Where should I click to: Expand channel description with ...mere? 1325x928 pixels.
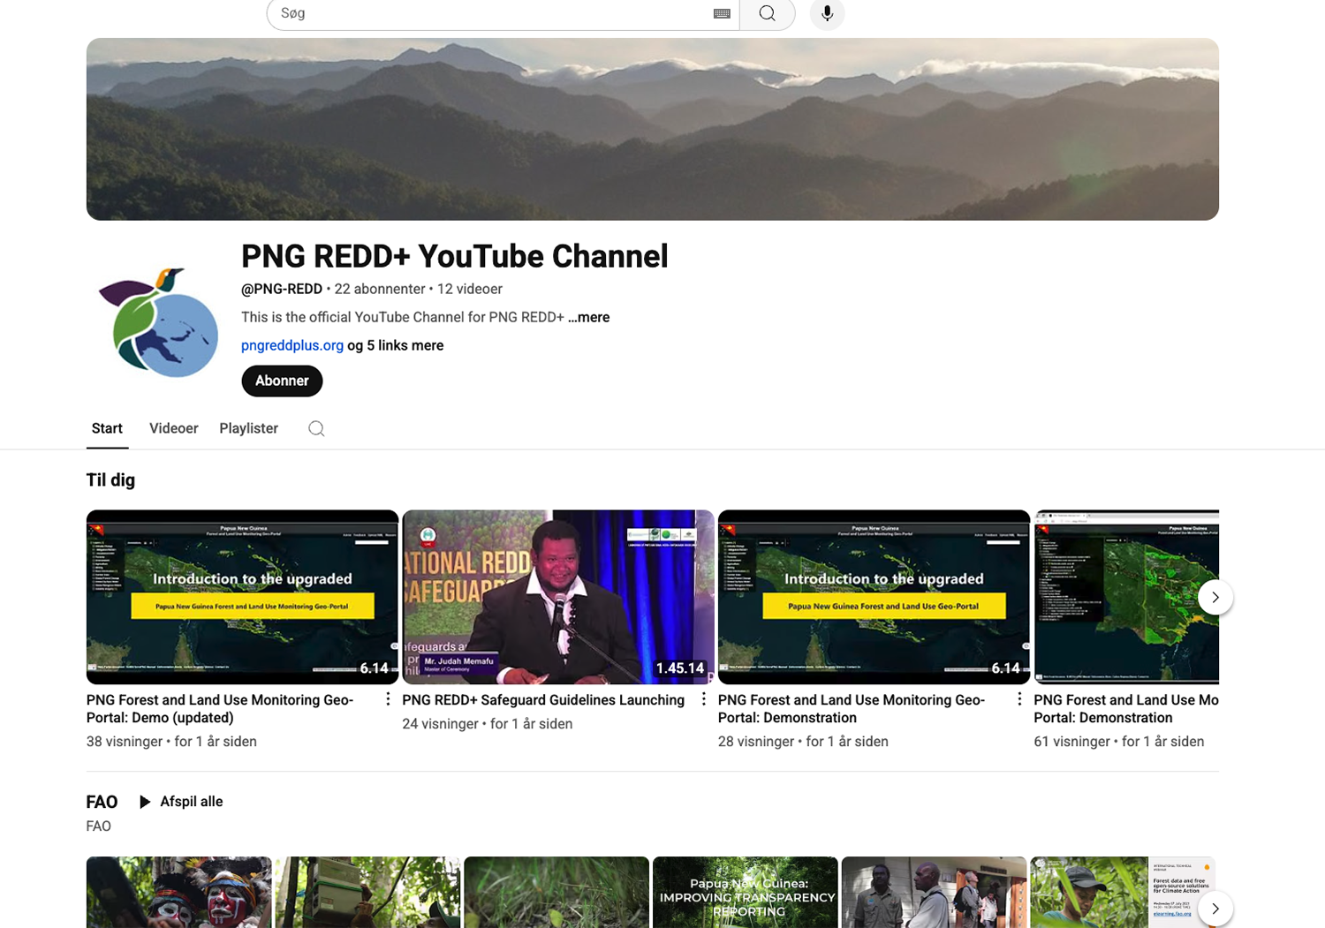[x=588, y=317]
